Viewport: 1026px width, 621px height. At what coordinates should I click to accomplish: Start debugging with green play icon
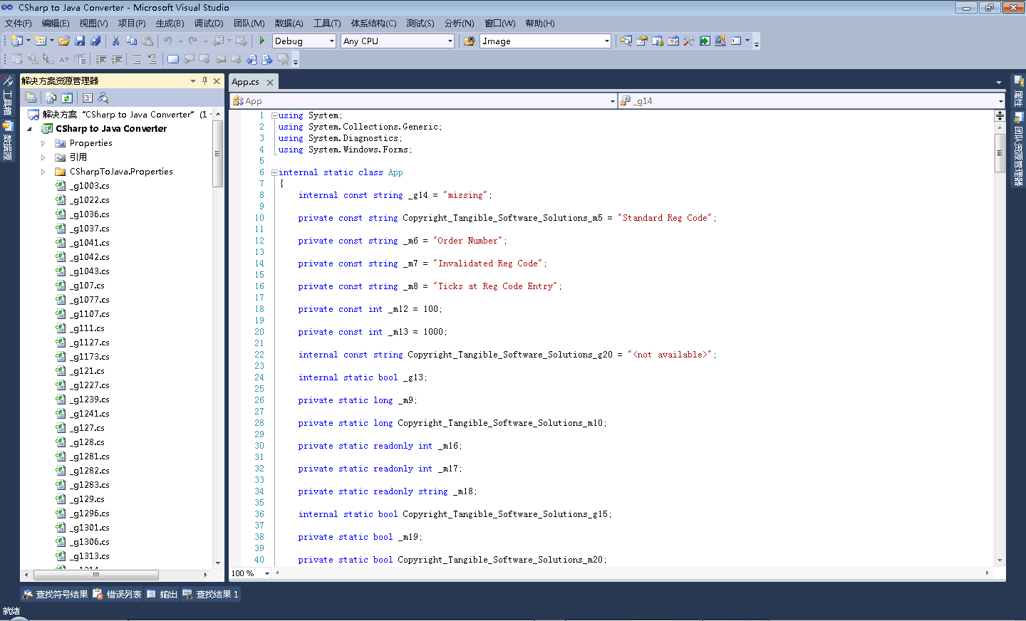pyautogui.click(x=262, y=41)
